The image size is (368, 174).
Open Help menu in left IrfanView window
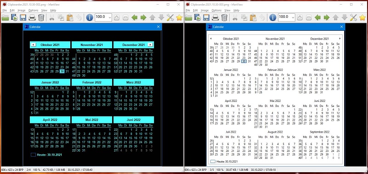tap(53, 10)
